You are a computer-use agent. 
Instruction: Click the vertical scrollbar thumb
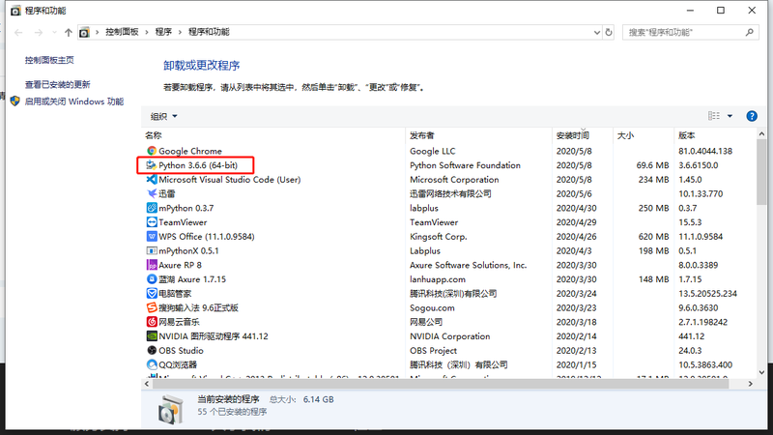(x=761, y=172)
